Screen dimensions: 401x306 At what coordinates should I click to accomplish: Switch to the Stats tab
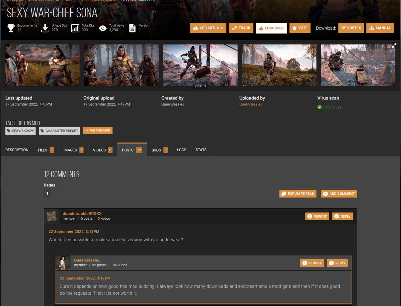pos(201,150)
